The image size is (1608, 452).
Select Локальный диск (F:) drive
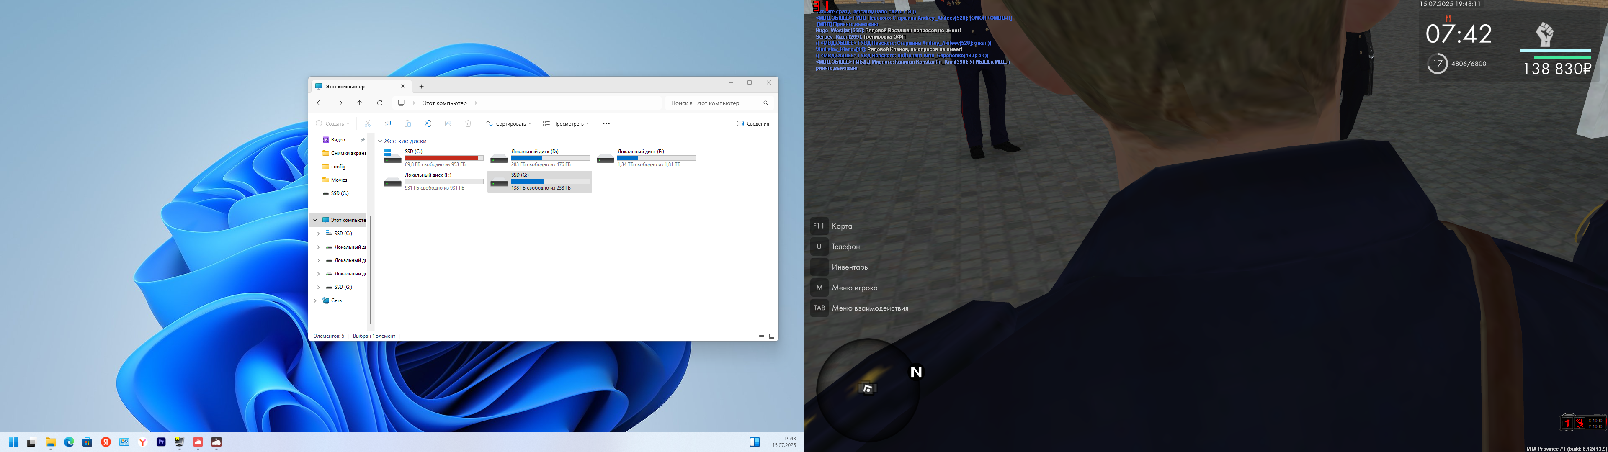click(x=433, y=181)
